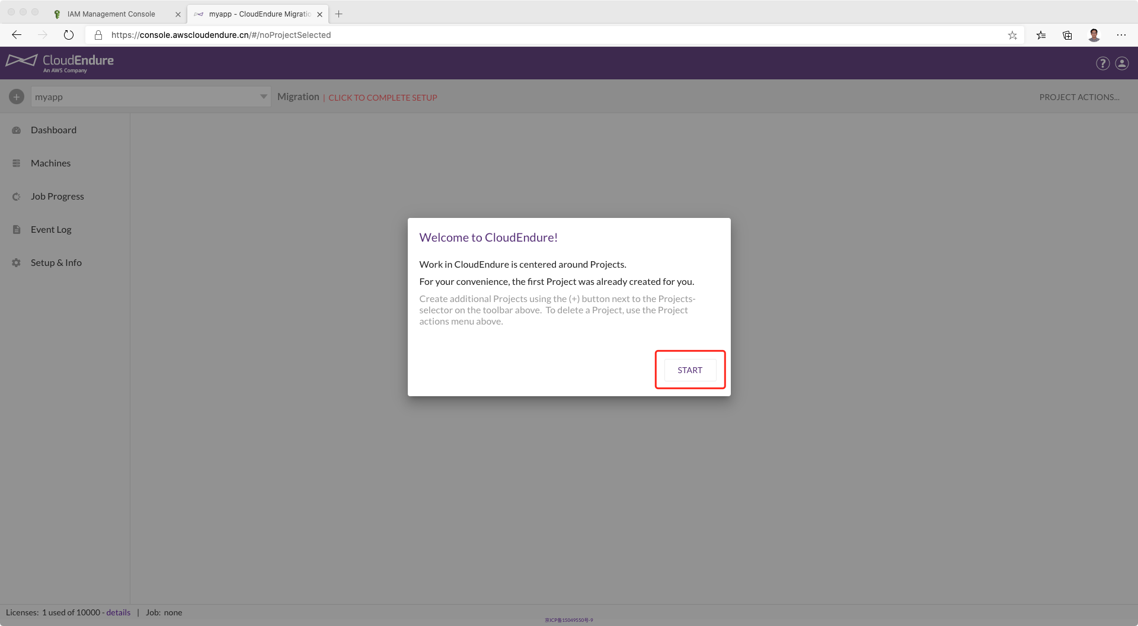Open the user account icon menu
Image resolution: width=1138 pixels, height=626 pixels.
point(1122,63)
